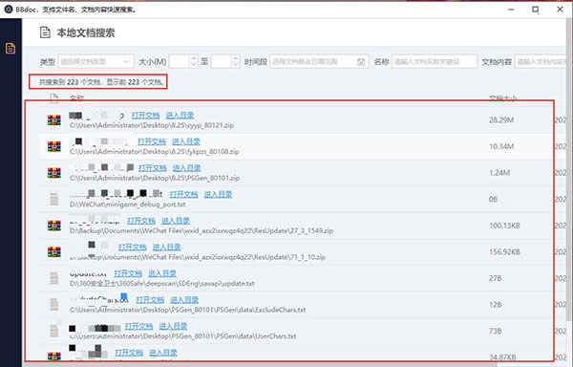
Task: Open the 类型 document type dropdown
Action: pyautogui.click(x=95, y=62)
